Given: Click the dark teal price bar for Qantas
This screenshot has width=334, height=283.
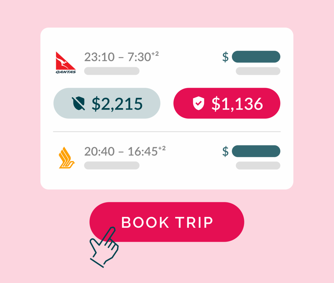Looking at the screenshot, I should click(x=256, y=57).
